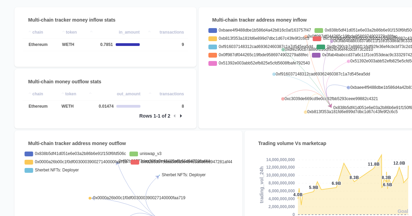
Task: Click the sort caret beside the chain column
Action: click(30, 32)
